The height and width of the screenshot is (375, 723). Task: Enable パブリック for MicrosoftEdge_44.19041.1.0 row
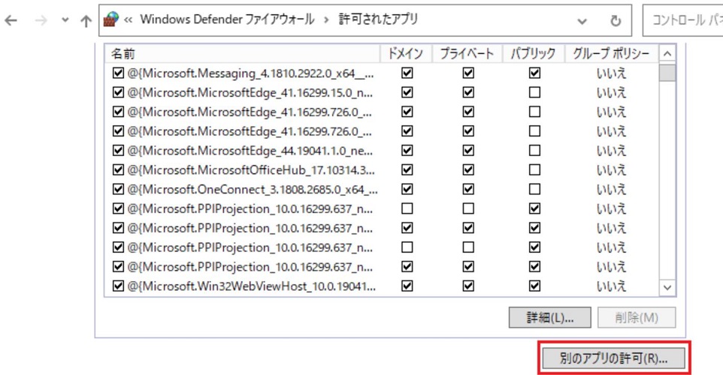click(535, 151)
